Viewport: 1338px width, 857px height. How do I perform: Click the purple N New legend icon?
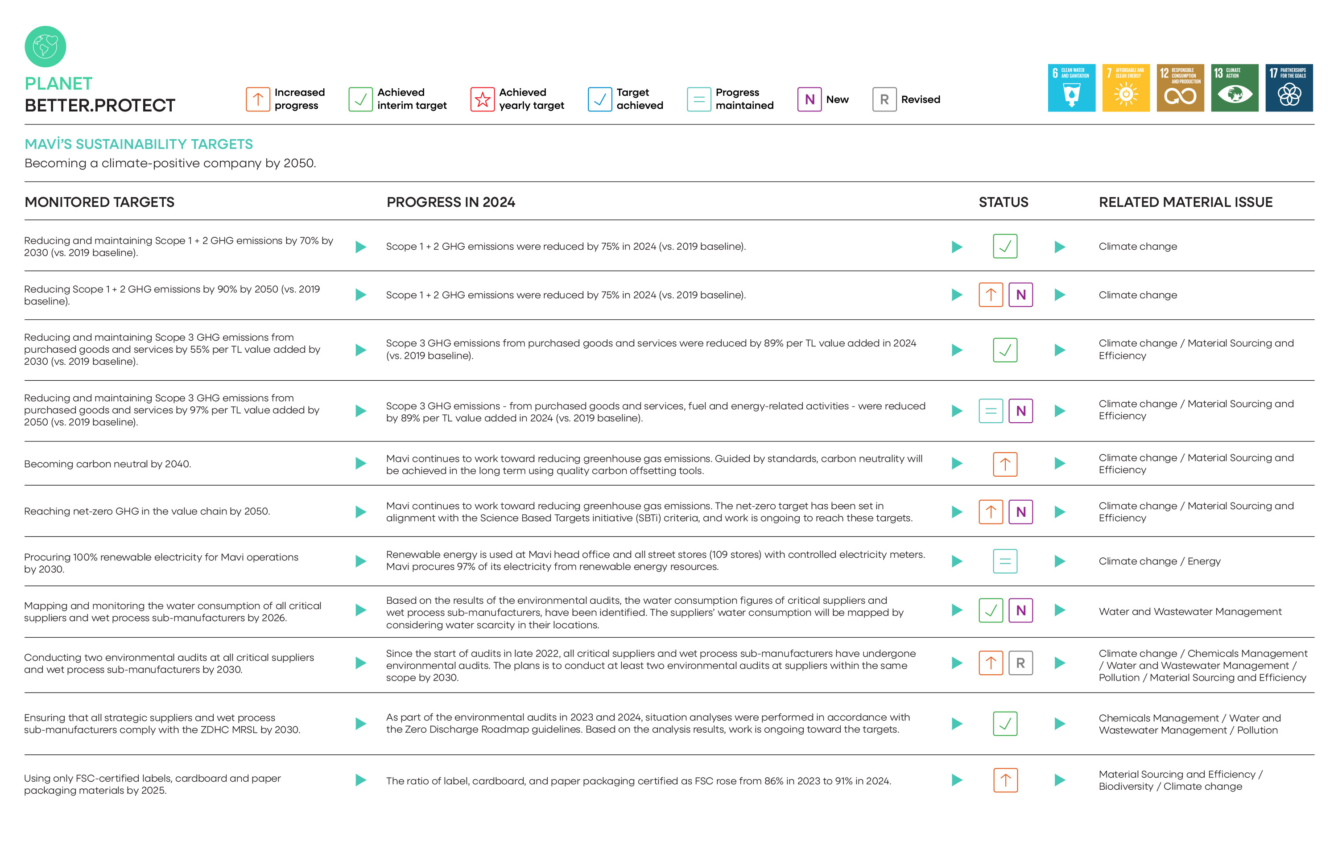pyautogui.click(x=809, y=99)
